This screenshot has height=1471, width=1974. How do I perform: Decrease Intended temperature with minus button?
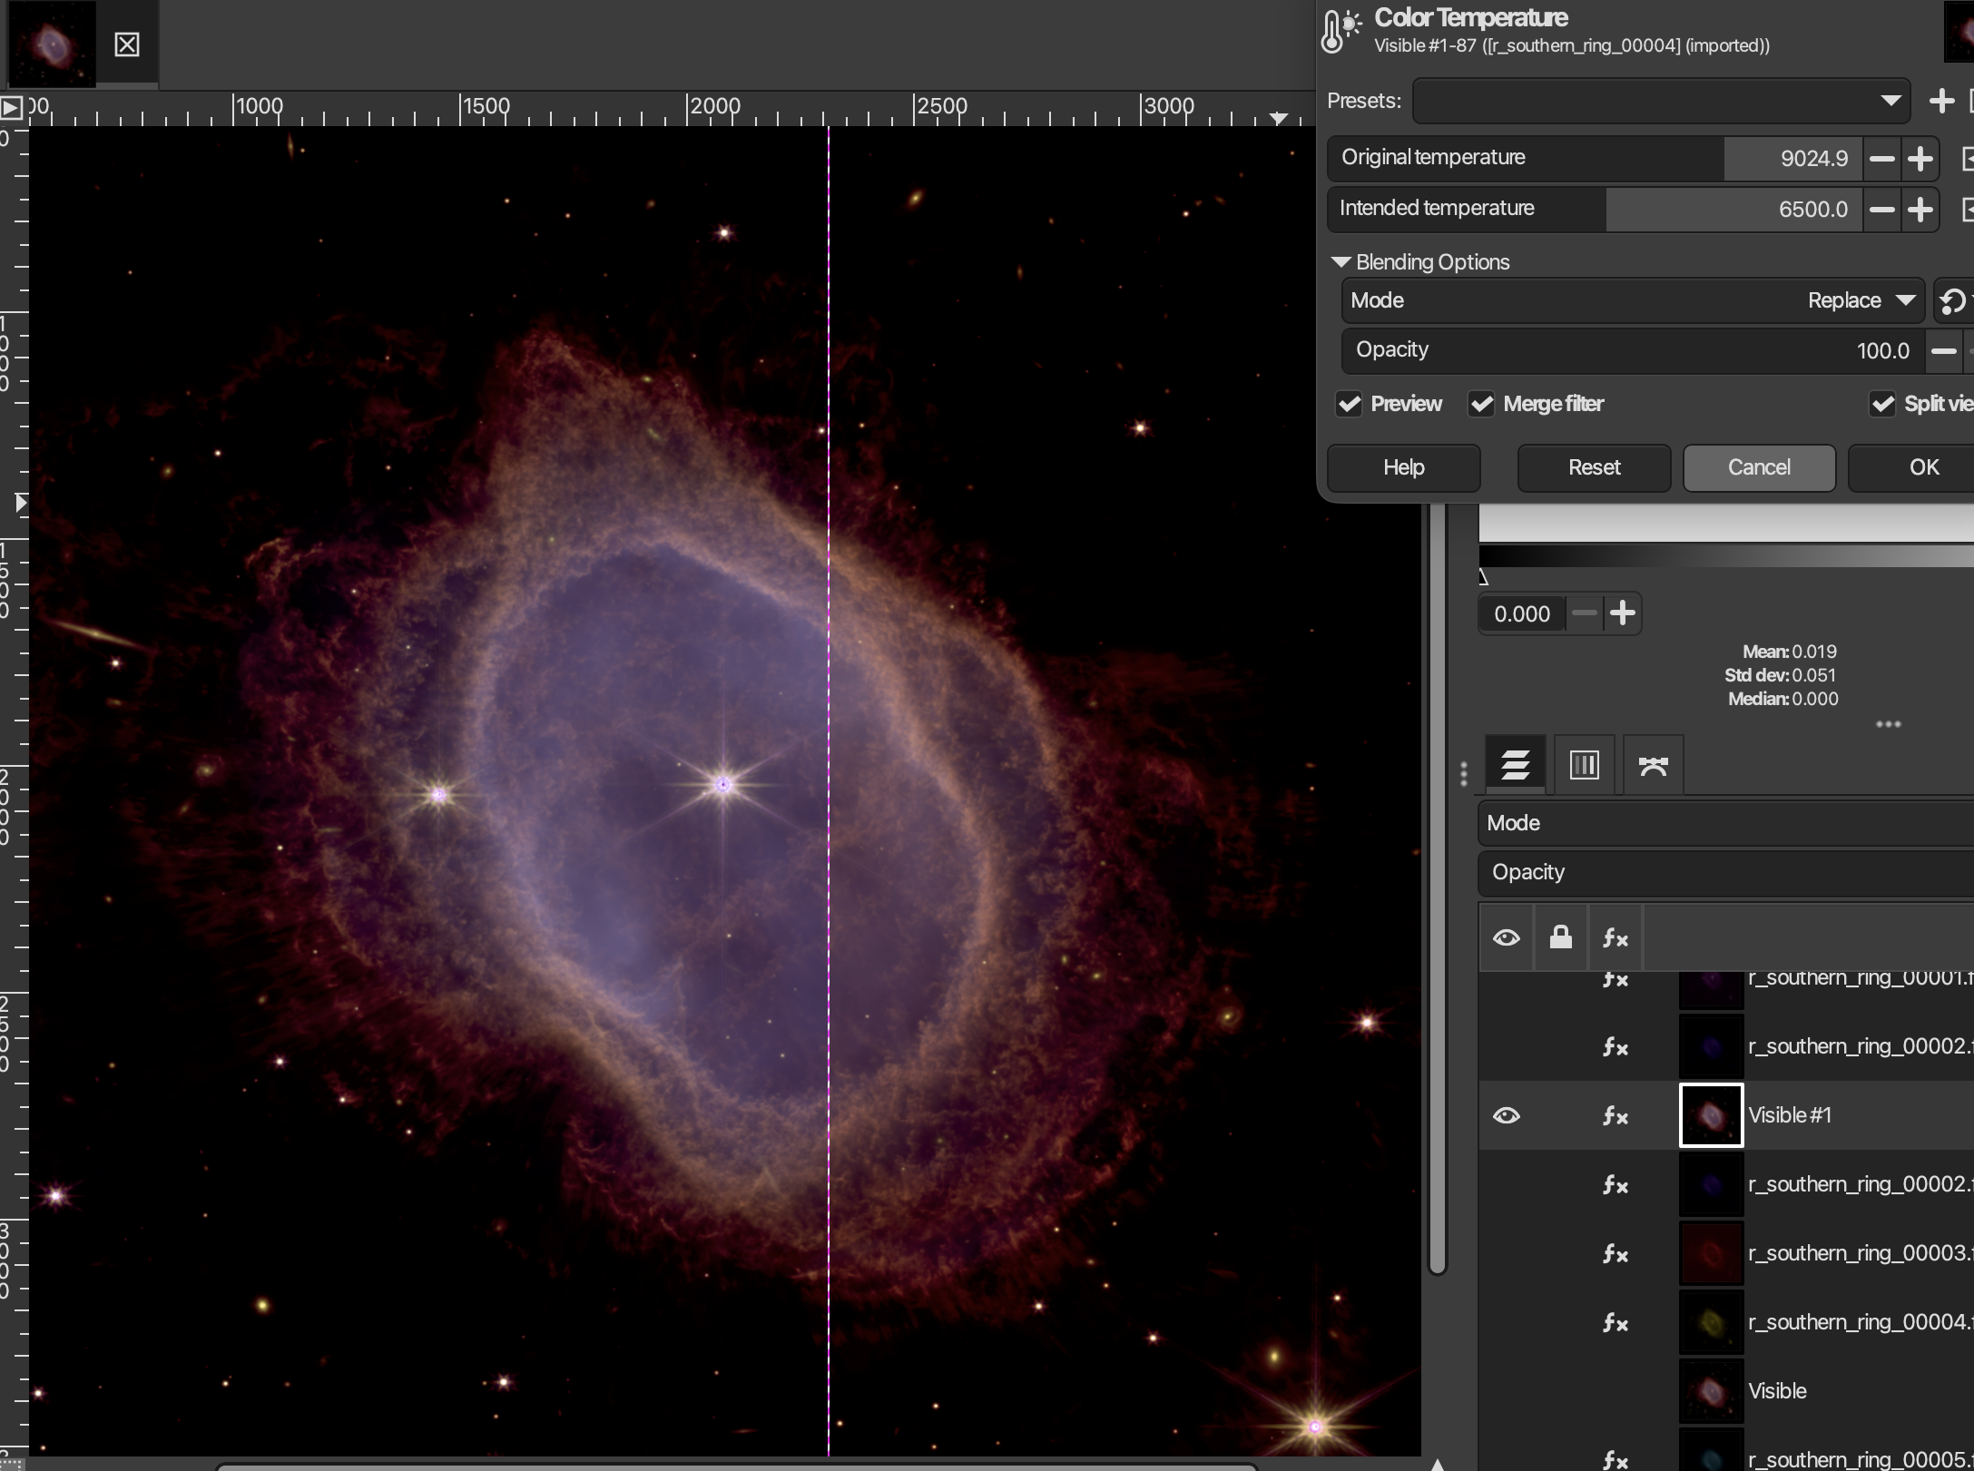click(1881, 209)
